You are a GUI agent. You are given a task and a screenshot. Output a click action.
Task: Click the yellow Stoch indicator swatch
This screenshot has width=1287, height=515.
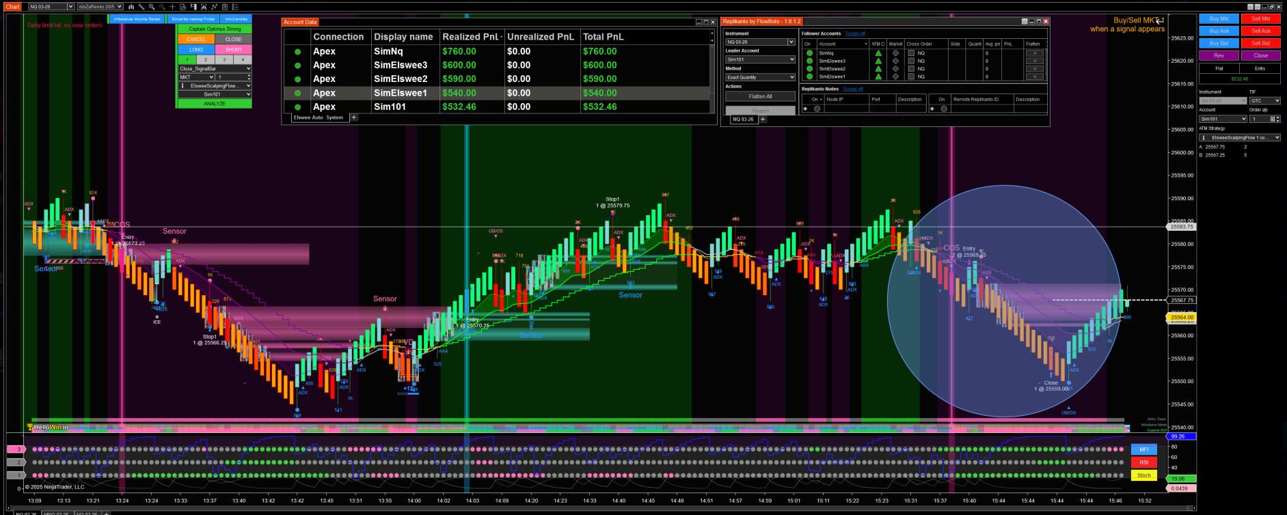[1143, 475]
